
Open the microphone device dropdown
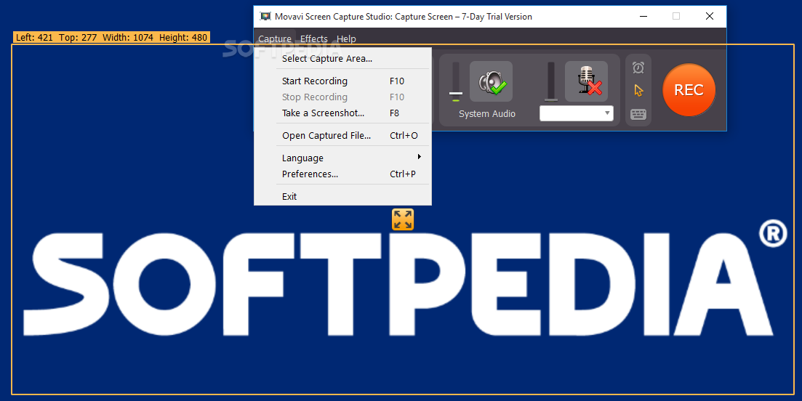click(x=577, y=113)
